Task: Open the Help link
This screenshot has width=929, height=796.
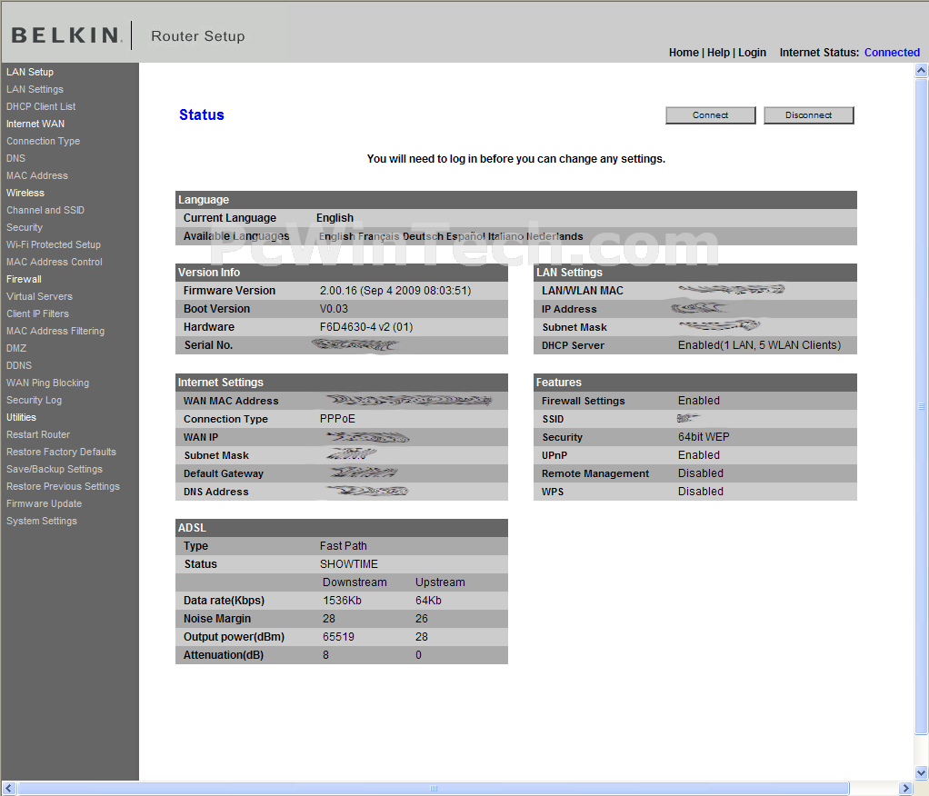Action: pos(718,53)
